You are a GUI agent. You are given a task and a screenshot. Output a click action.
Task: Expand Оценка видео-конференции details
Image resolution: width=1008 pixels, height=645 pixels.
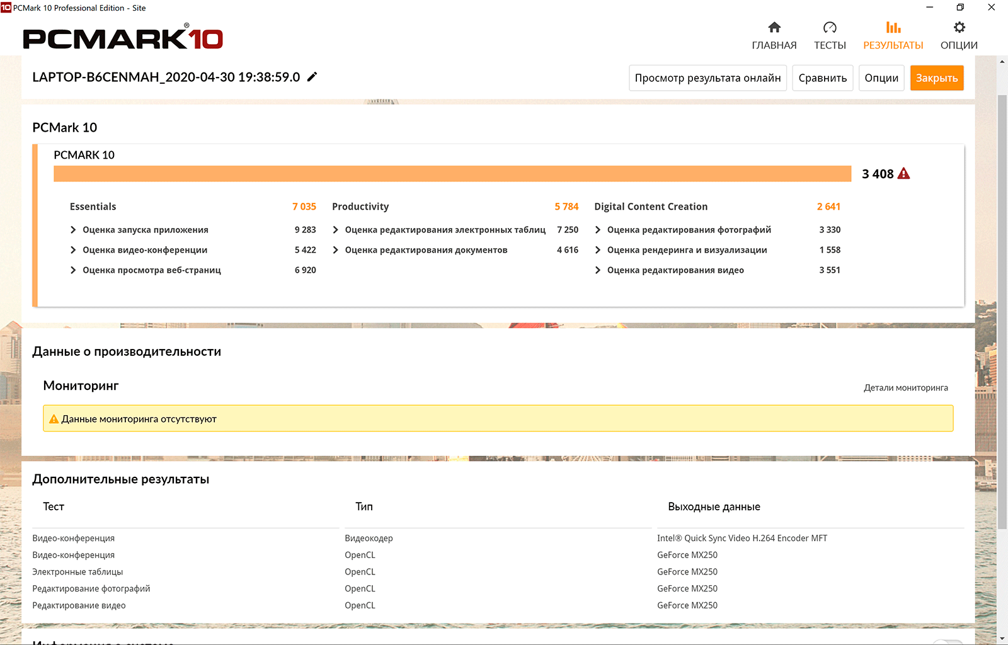(73, 250)
